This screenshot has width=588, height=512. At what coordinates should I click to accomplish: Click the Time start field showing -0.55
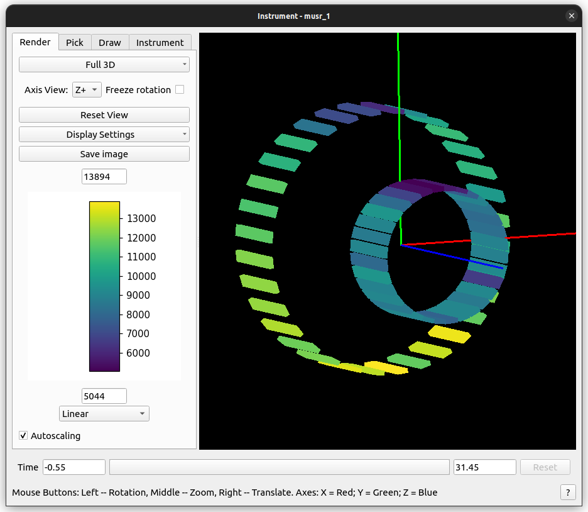73,467
